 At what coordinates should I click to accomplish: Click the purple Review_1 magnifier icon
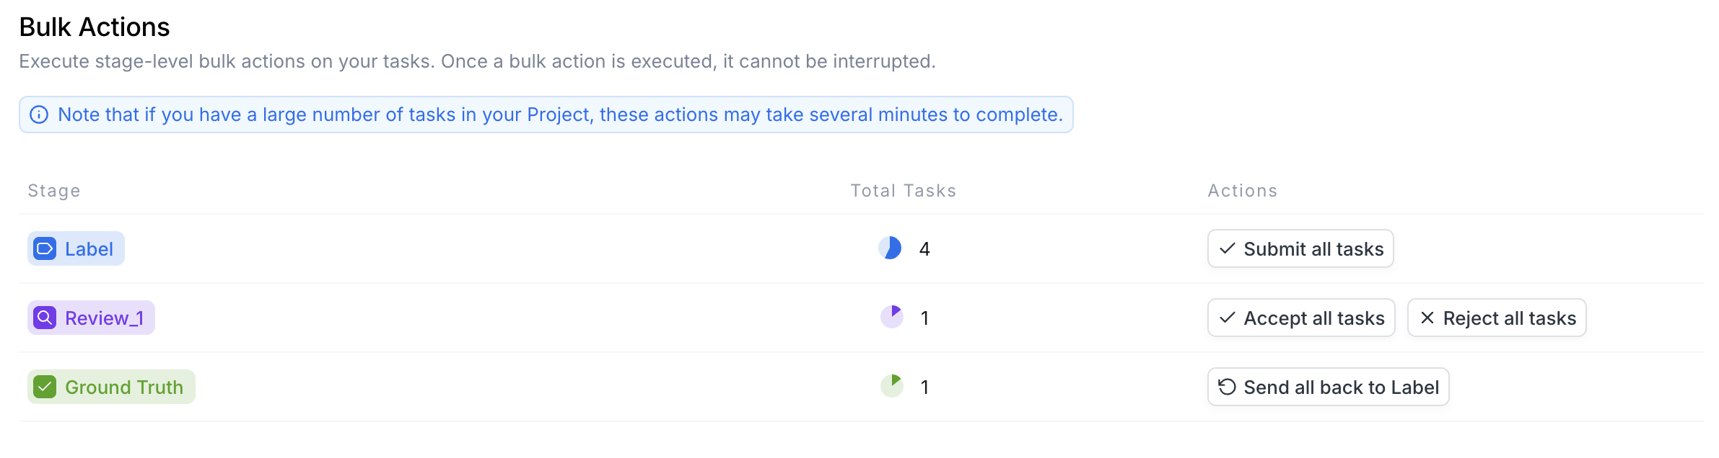[45, 318]
